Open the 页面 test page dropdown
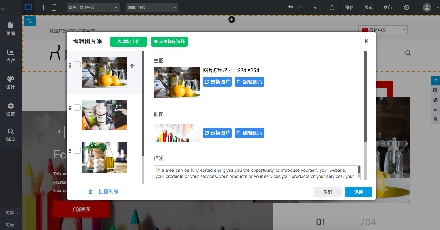 pos(152,7)
